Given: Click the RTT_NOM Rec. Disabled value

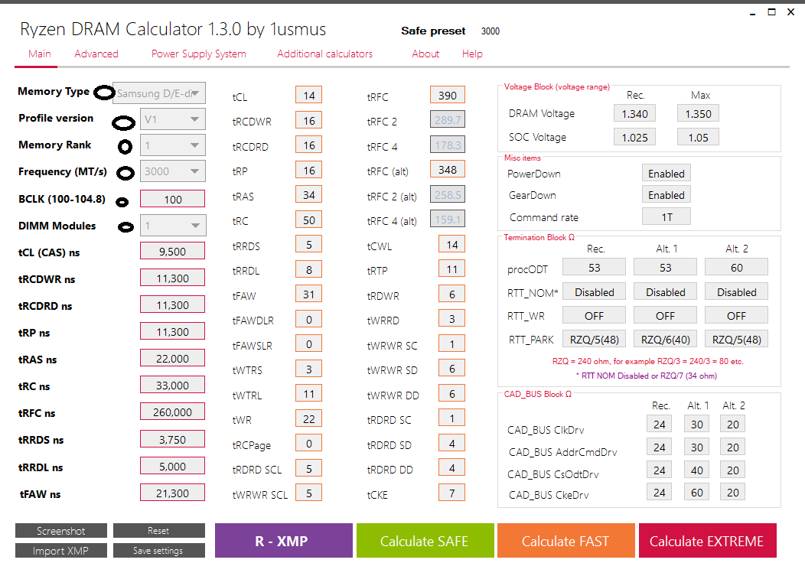Looking at the screenshot, I should [594, 291].
